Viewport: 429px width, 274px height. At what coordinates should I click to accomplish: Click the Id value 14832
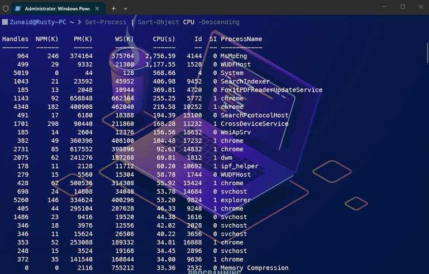click(x=193, y=150)
